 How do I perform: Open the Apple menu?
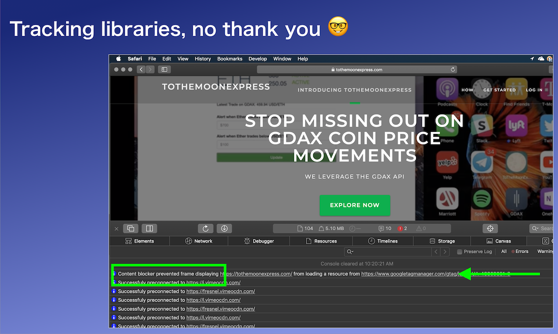(x=118, y=59)
